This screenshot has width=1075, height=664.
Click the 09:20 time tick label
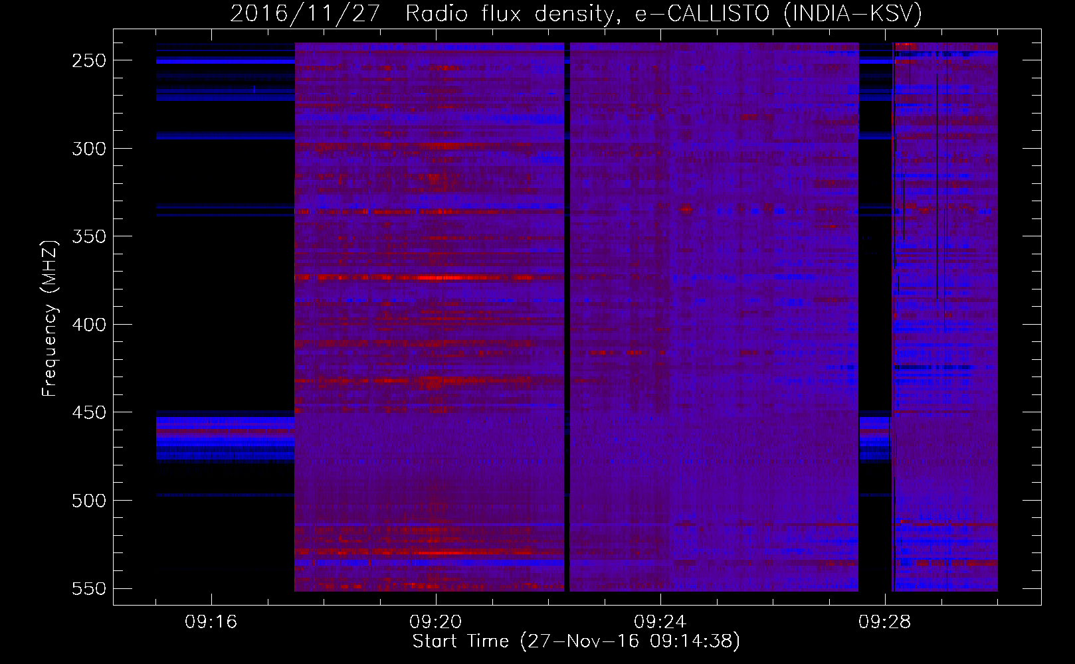tap(436, 622)
